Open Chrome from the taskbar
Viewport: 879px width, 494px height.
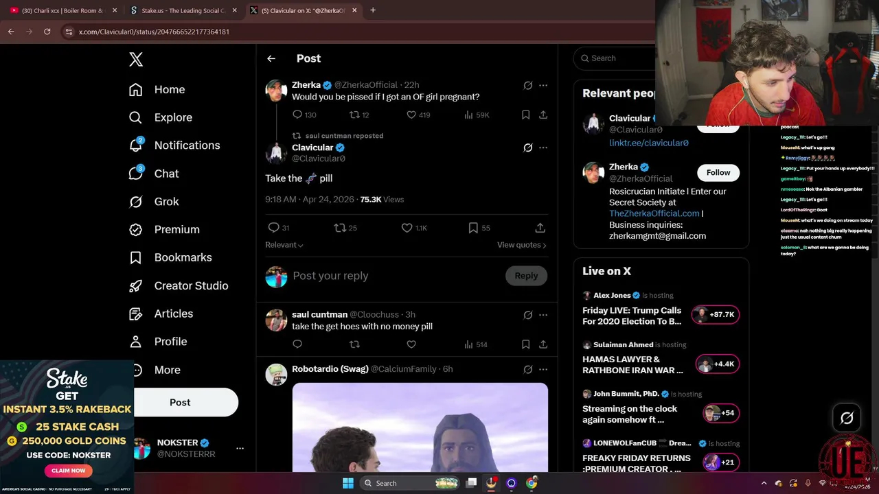pos(532,483)
